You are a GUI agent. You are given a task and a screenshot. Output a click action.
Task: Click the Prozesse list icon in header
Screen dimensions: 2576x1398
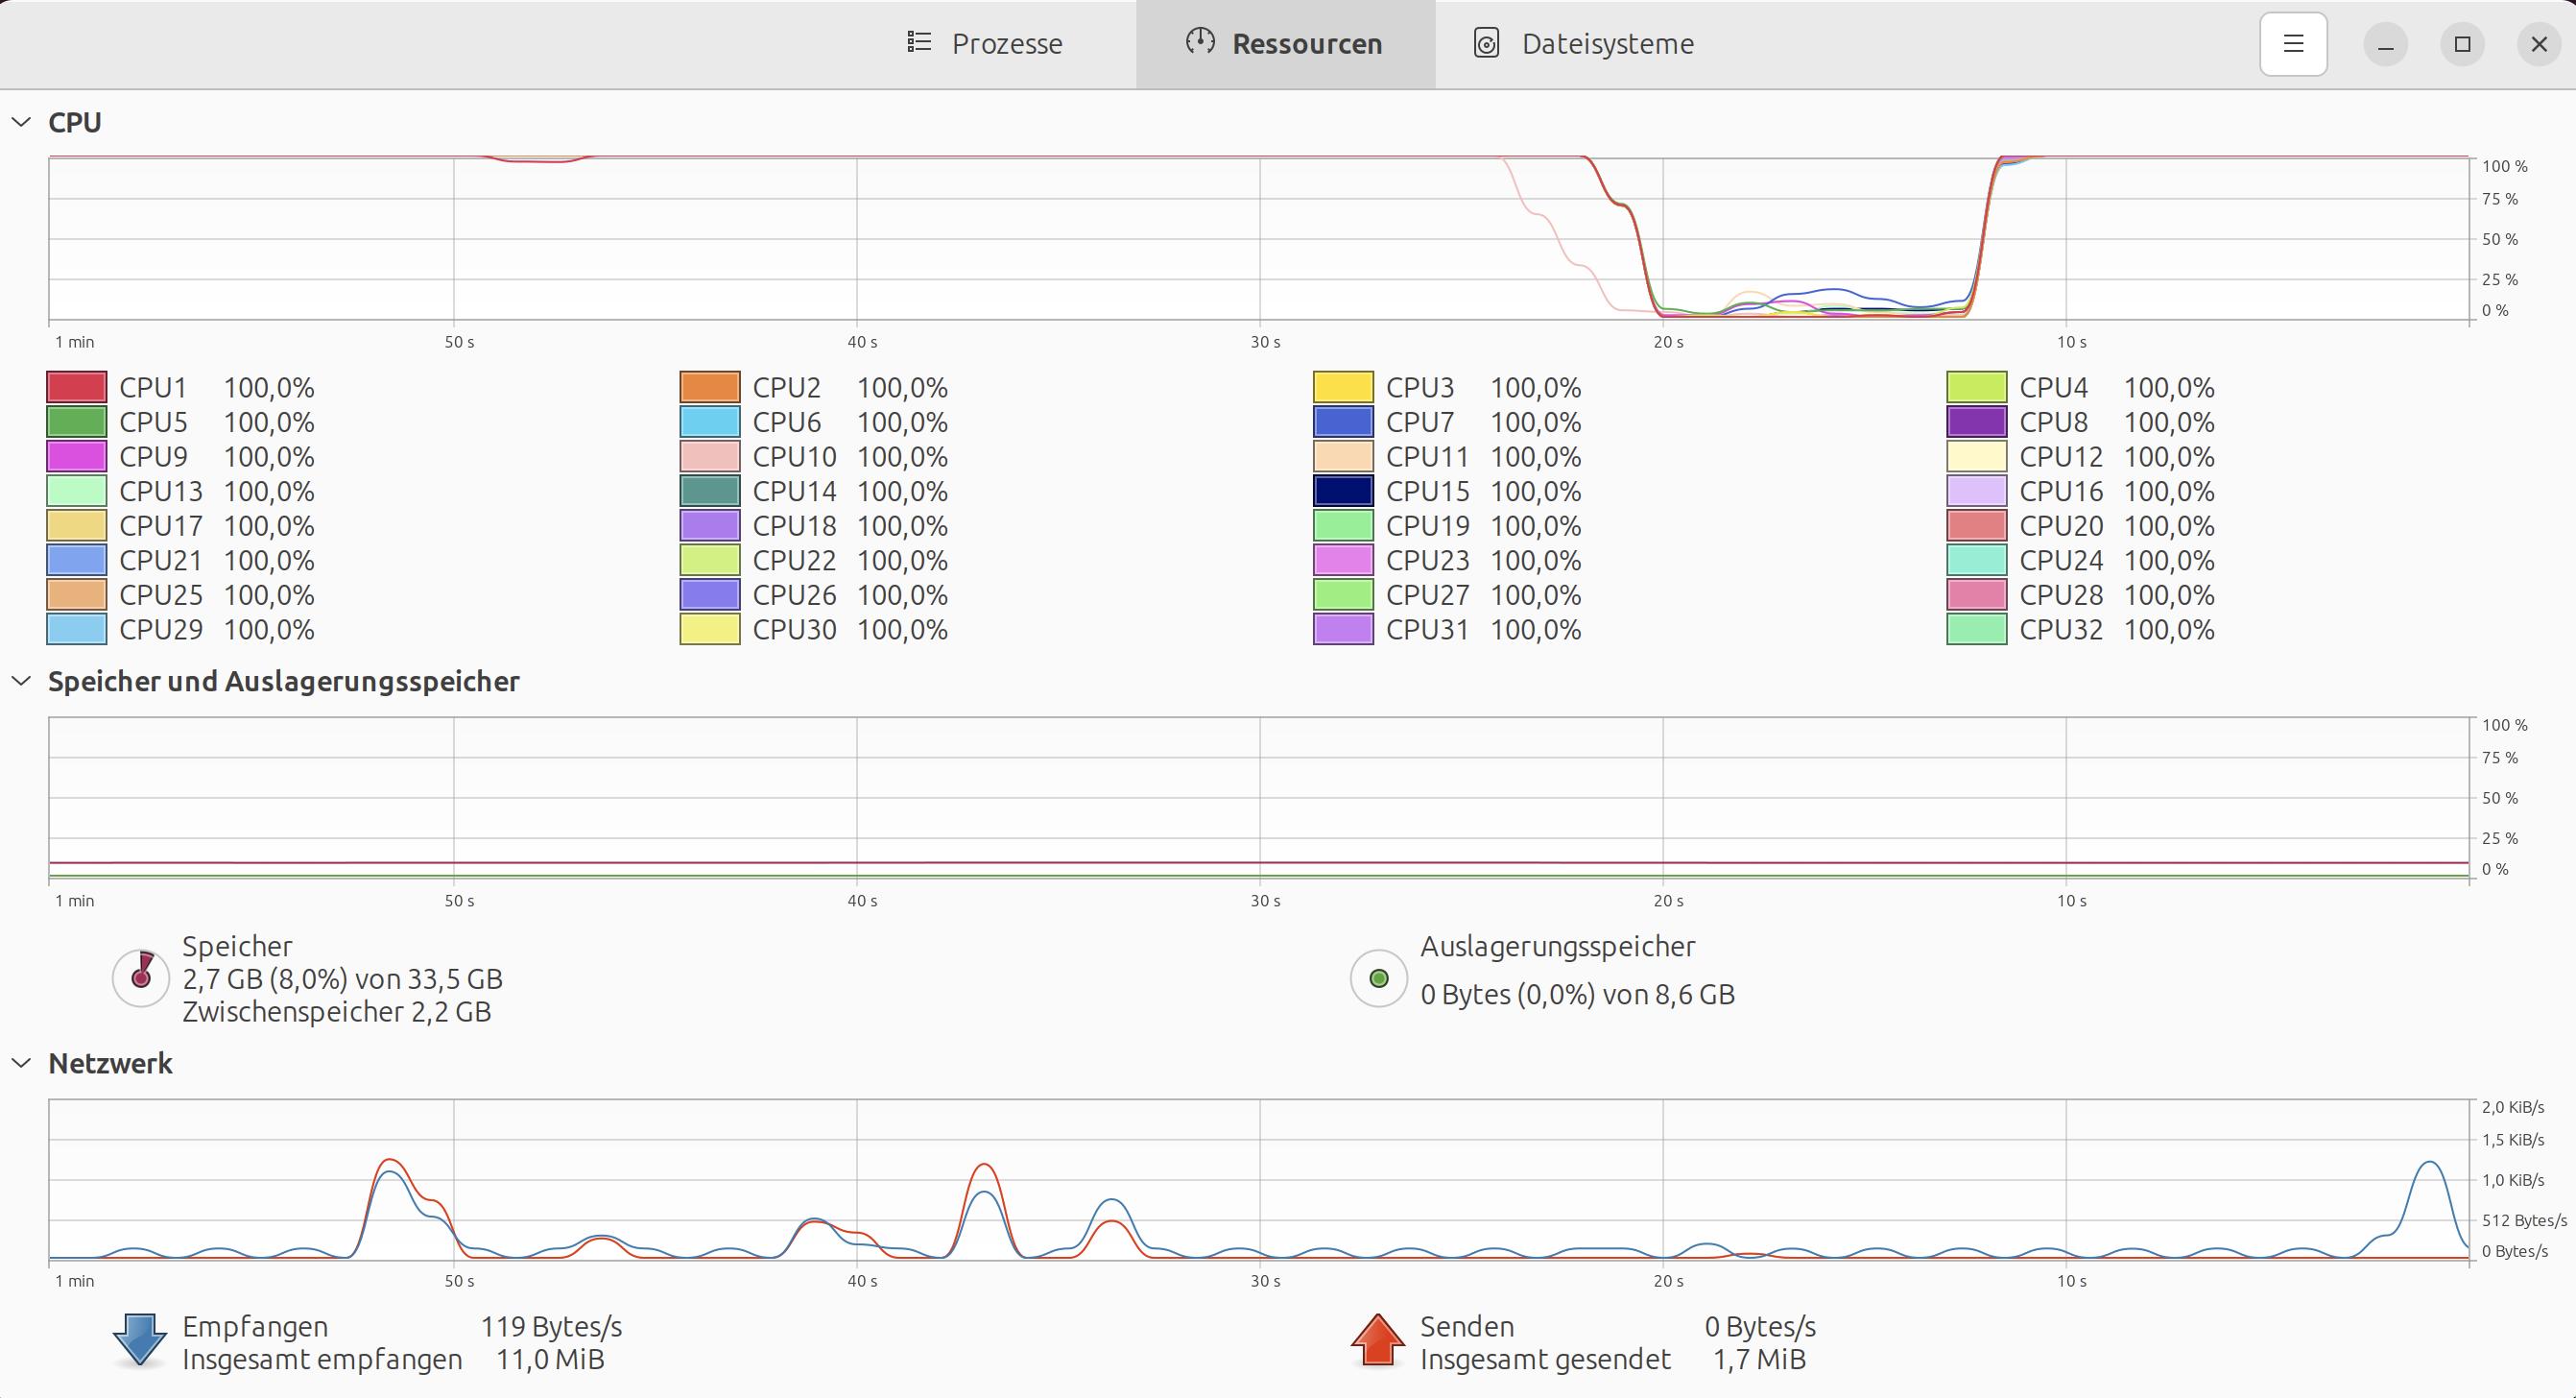919,42
